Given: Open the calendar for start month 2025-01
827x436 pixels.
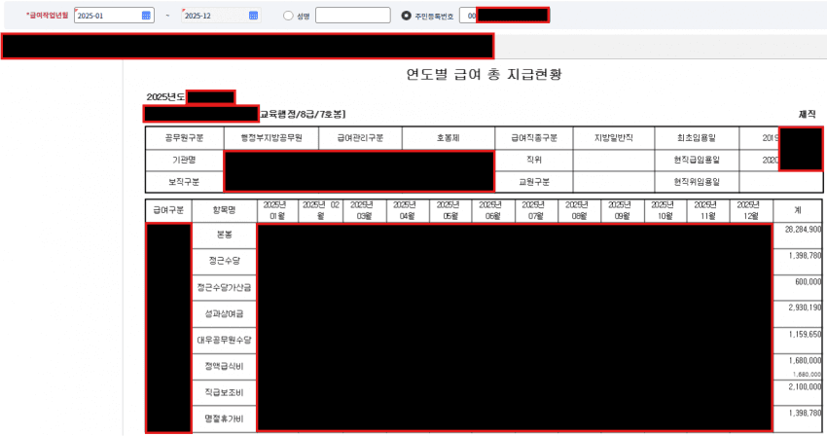Looking at the screenshot, I should click(x=146, y=16).
